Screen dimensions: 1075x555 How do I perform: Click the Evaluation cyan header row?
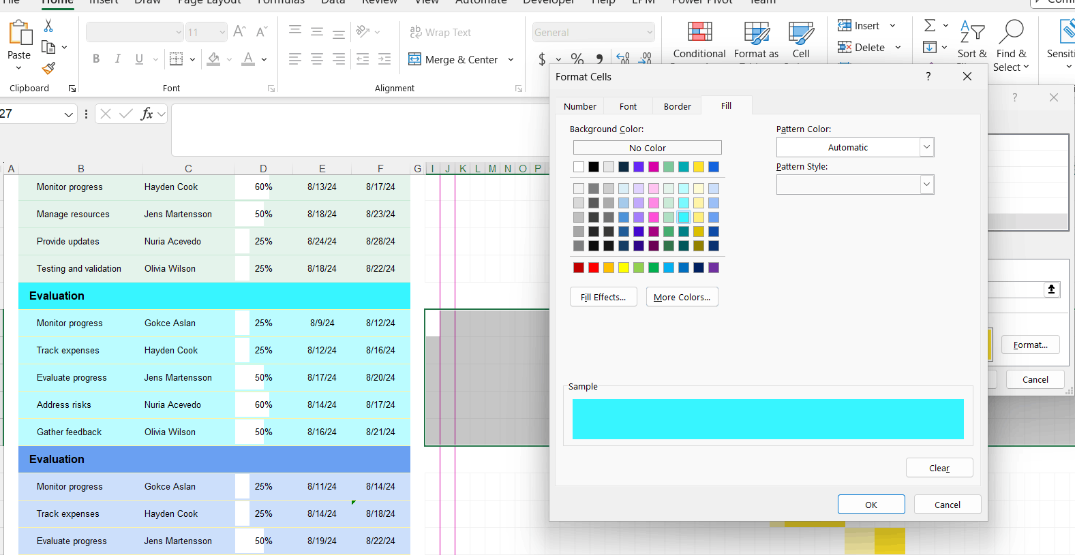[214, 296]
